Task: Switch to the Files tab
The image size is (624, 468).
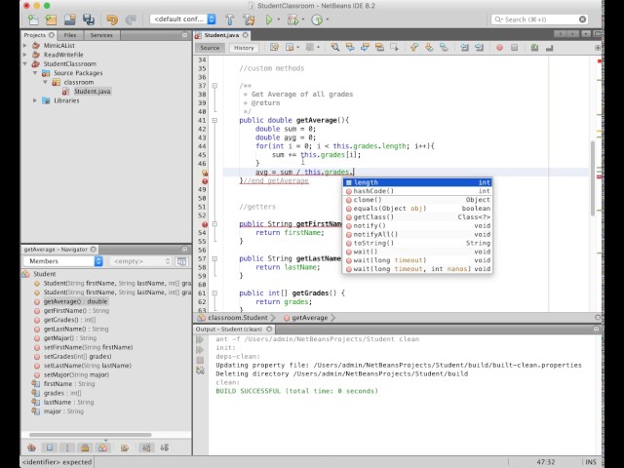Action: pos(70,35)
